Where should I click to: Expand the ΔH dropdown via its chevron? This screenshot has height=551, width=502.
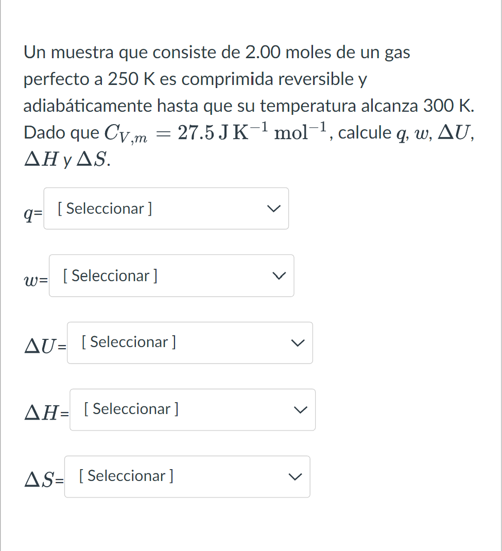300,410
